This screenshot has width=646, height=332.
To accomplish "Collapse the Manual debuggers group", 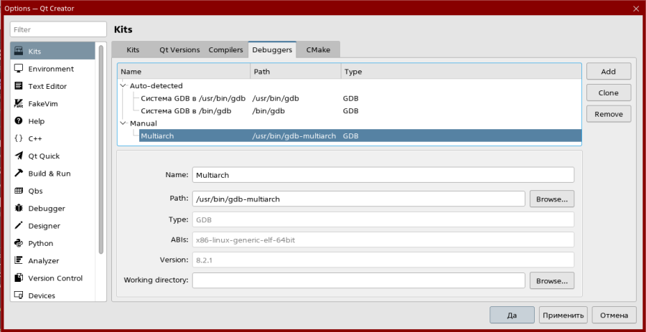I will coord(123,123).
